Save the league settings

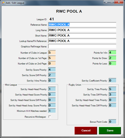pos(110,131)
